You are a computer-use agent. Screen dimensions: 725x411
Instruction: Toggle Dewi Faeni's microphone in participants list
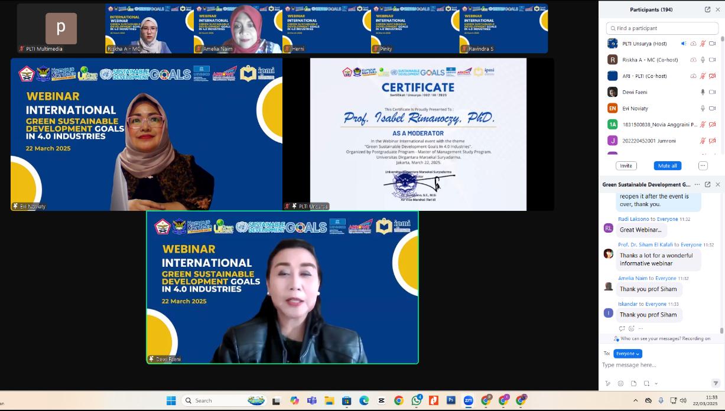(x=703, y=92)
